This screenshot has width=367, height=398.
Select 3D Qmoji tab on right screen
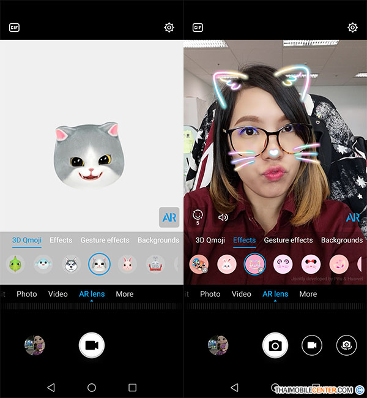pyautogui.click(x=210, y=240)
